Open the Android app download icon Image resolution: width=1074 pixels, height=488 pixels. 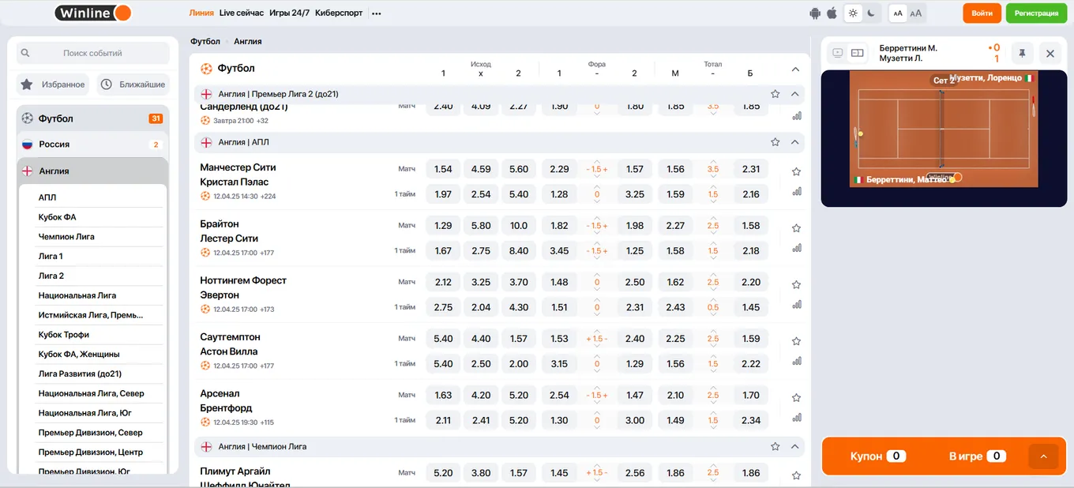coord(816,13)
